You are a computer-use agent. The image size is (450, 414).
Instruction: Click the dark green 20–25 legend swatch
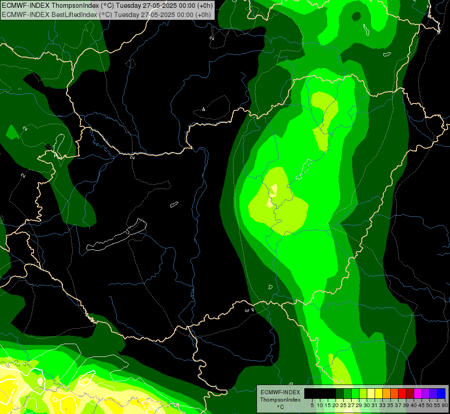(x=340, y=393)
